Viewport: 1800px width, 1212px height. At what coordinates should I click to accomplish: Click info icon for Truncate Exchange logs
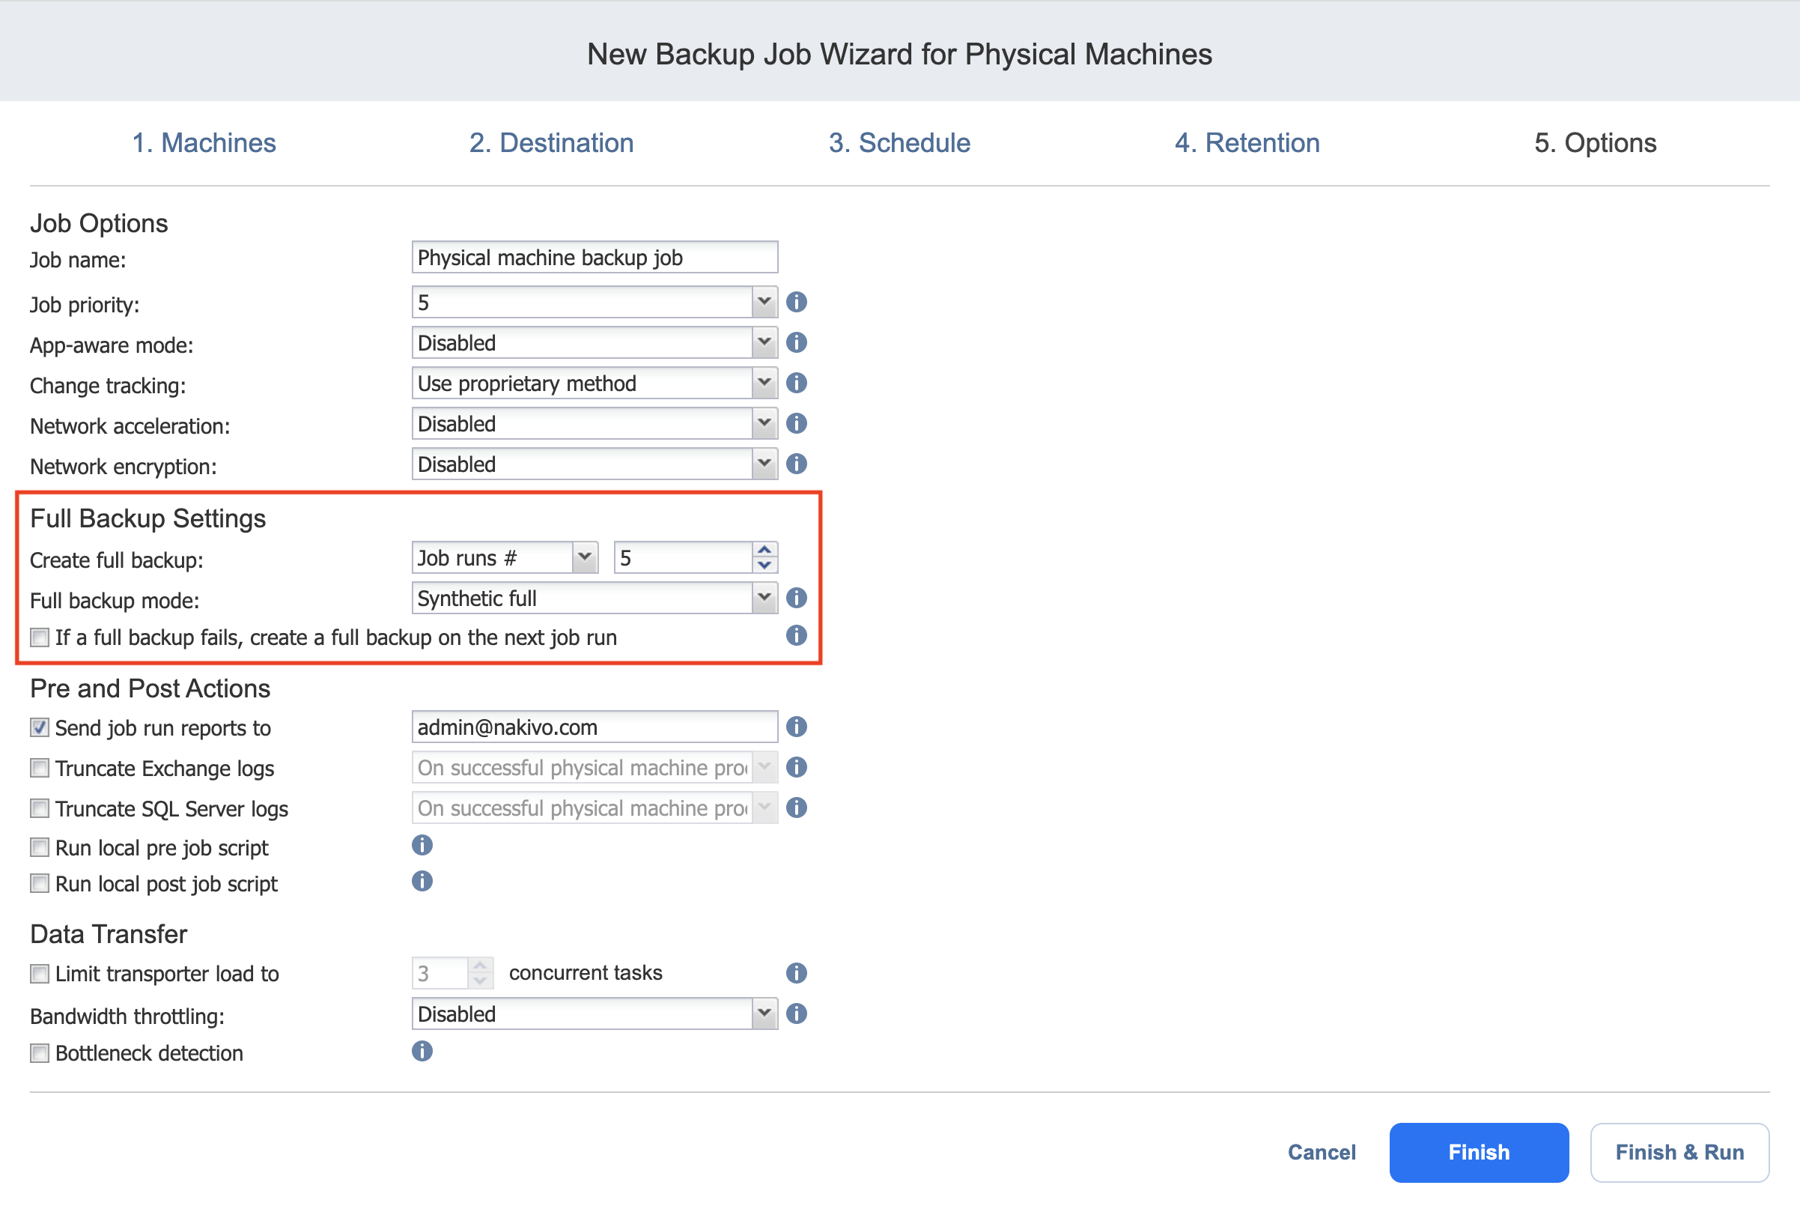tap(797, 767)
